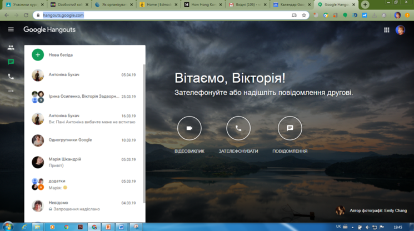
Task: Open photo author Emily Chang link
Action: click(x=378, y=210)
